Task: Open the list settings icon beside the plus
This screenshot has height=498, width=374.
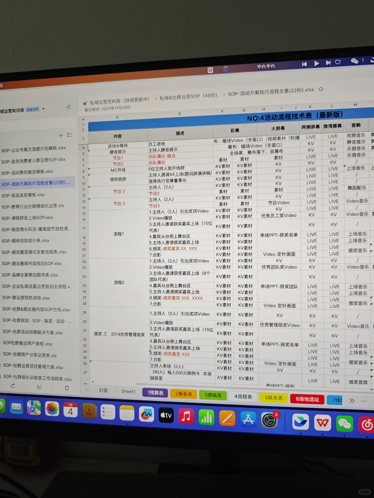Action: (x=69, y=135)
